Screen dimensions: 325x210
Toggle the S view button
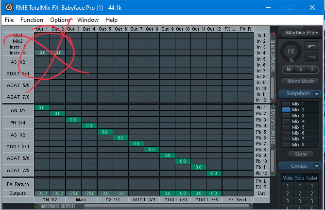click(x=301, y=70)
